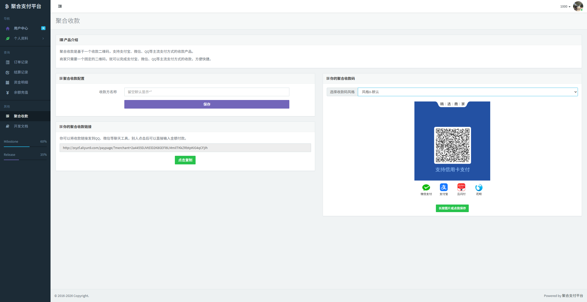This screenshot has height=302, width=587.
Task: Click 长按图片或点我保存 button
Action: pos(452,208)
